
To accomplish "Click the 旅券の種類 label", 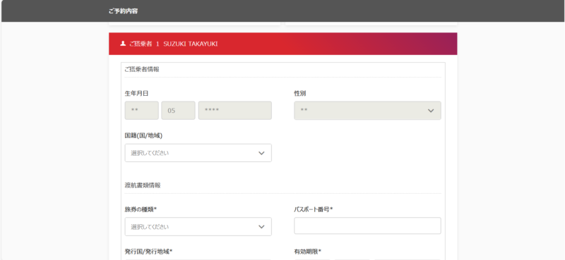I will 141,209.
